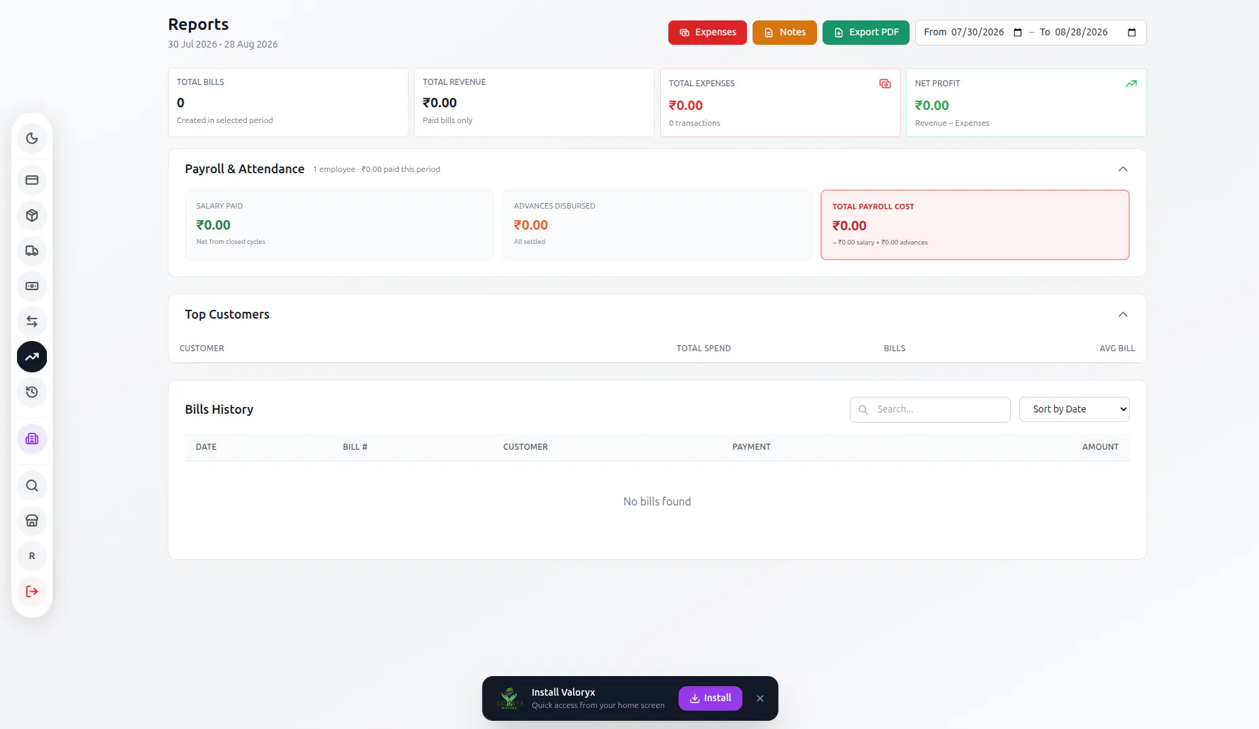Collapse the Top Customers section
1259x729 pixels.
1123,315
